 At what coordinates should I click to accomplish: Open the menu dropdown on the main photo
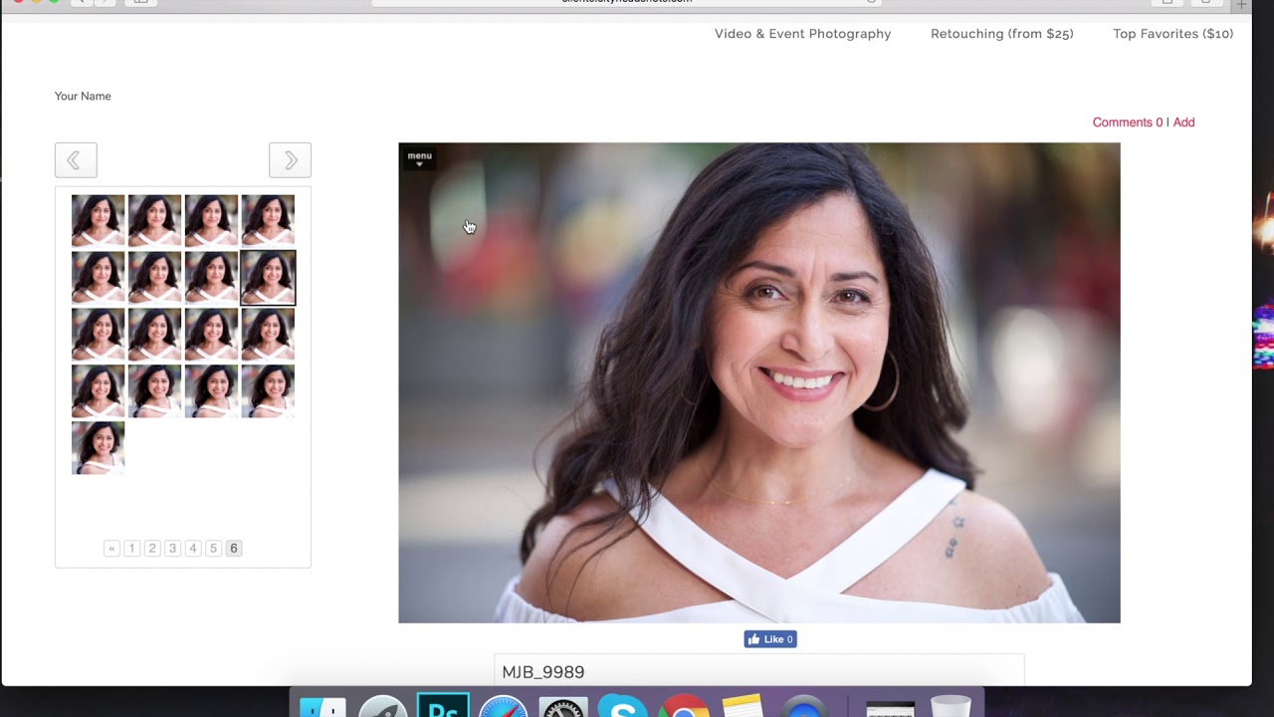pos(419,158)
